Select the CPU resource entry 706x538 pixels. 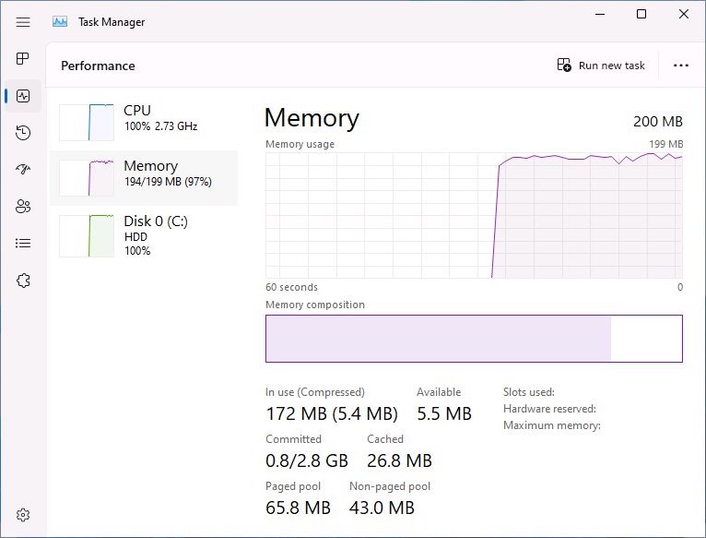click(x=144, y=122)
